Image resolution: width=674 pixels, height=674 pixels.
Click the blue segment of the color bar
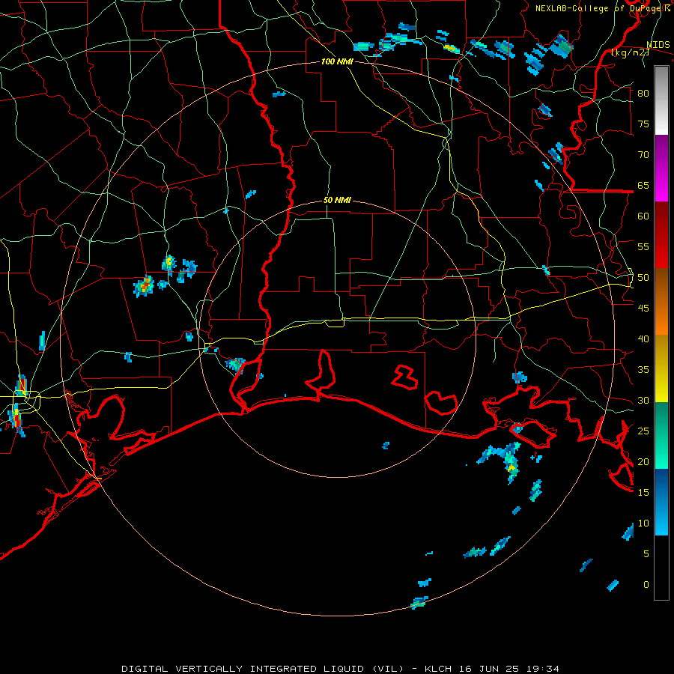661,502
